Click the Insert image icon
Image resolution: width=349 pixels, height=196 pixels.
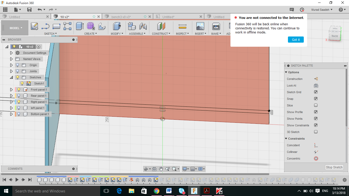tap(200, 26)
